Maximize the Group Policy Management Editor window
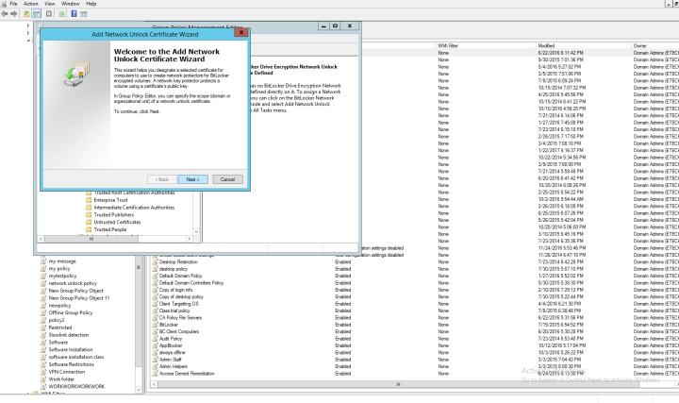679x403 pixels. click(335, 26)
